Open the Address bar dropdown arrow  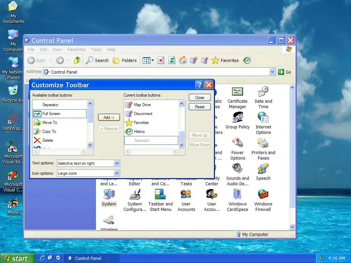(272, 72)
